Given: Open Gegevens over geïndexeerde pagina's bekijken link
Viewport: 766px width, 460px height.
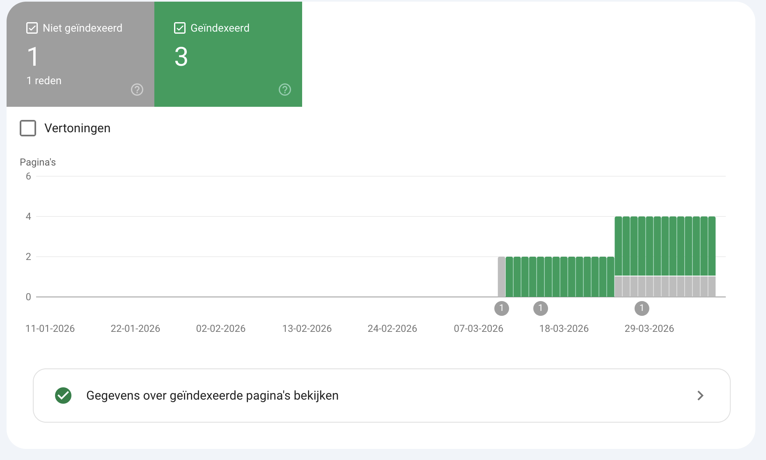Looking at the screenshot, I should point(212,396).
